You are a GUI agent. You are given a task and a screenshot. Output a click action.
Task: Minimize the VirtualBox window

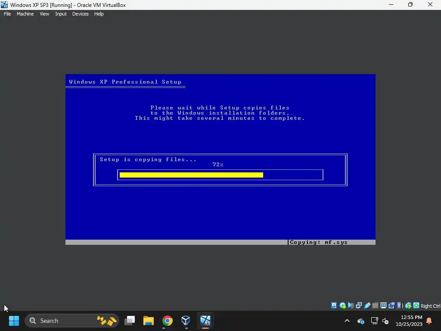[x=391, y=5]
